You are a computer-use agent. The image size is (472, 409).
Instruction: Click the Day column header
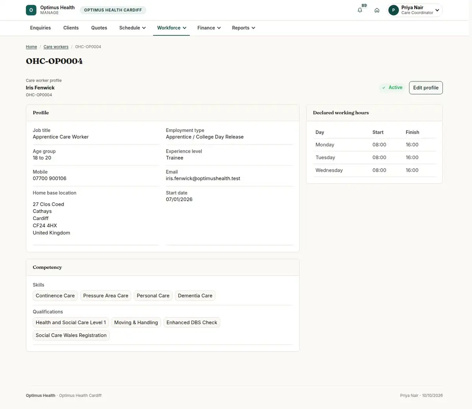click(320, 132)
